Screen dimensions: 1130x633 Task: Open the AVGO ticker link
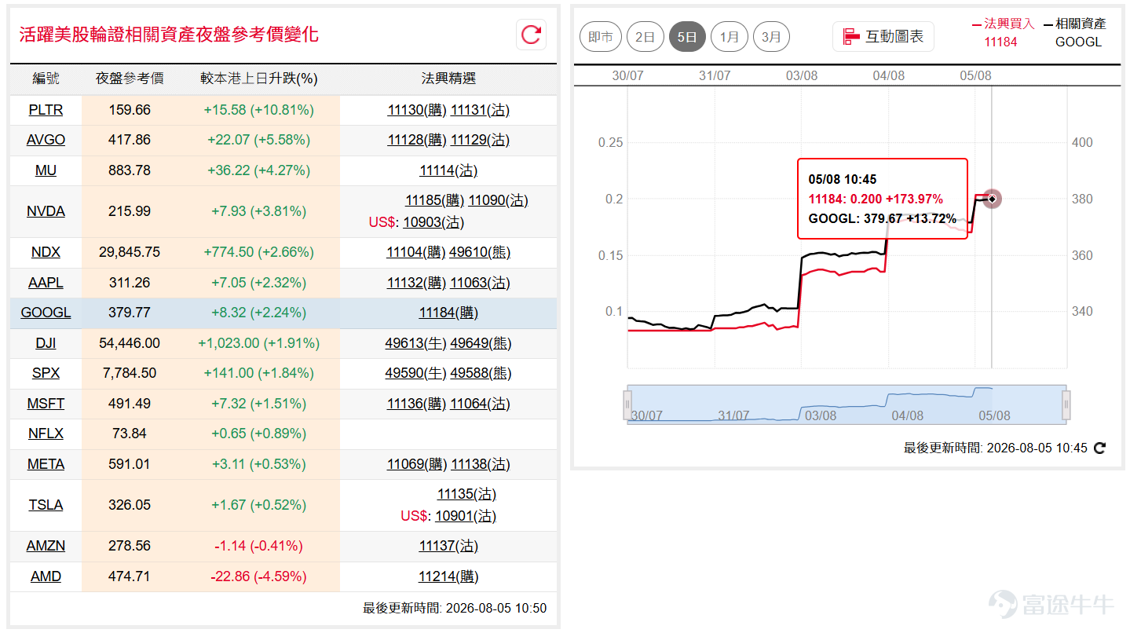point(46,140)
